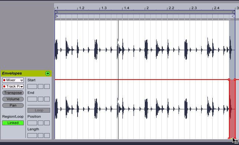The width and height of the screenshot is (239, 145).
Task: Click the first Start value field
Action: (x=32, y=86)
